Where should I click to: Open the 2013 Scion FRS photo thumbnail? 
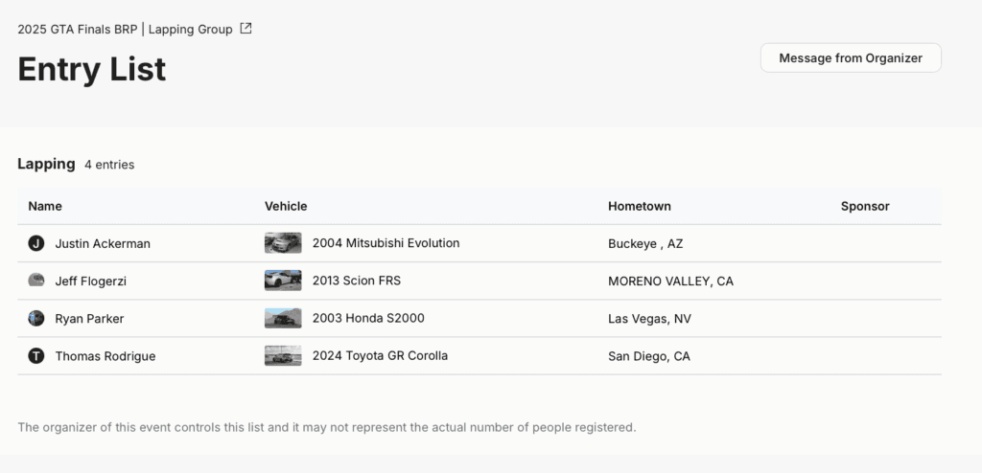point(283,281)
